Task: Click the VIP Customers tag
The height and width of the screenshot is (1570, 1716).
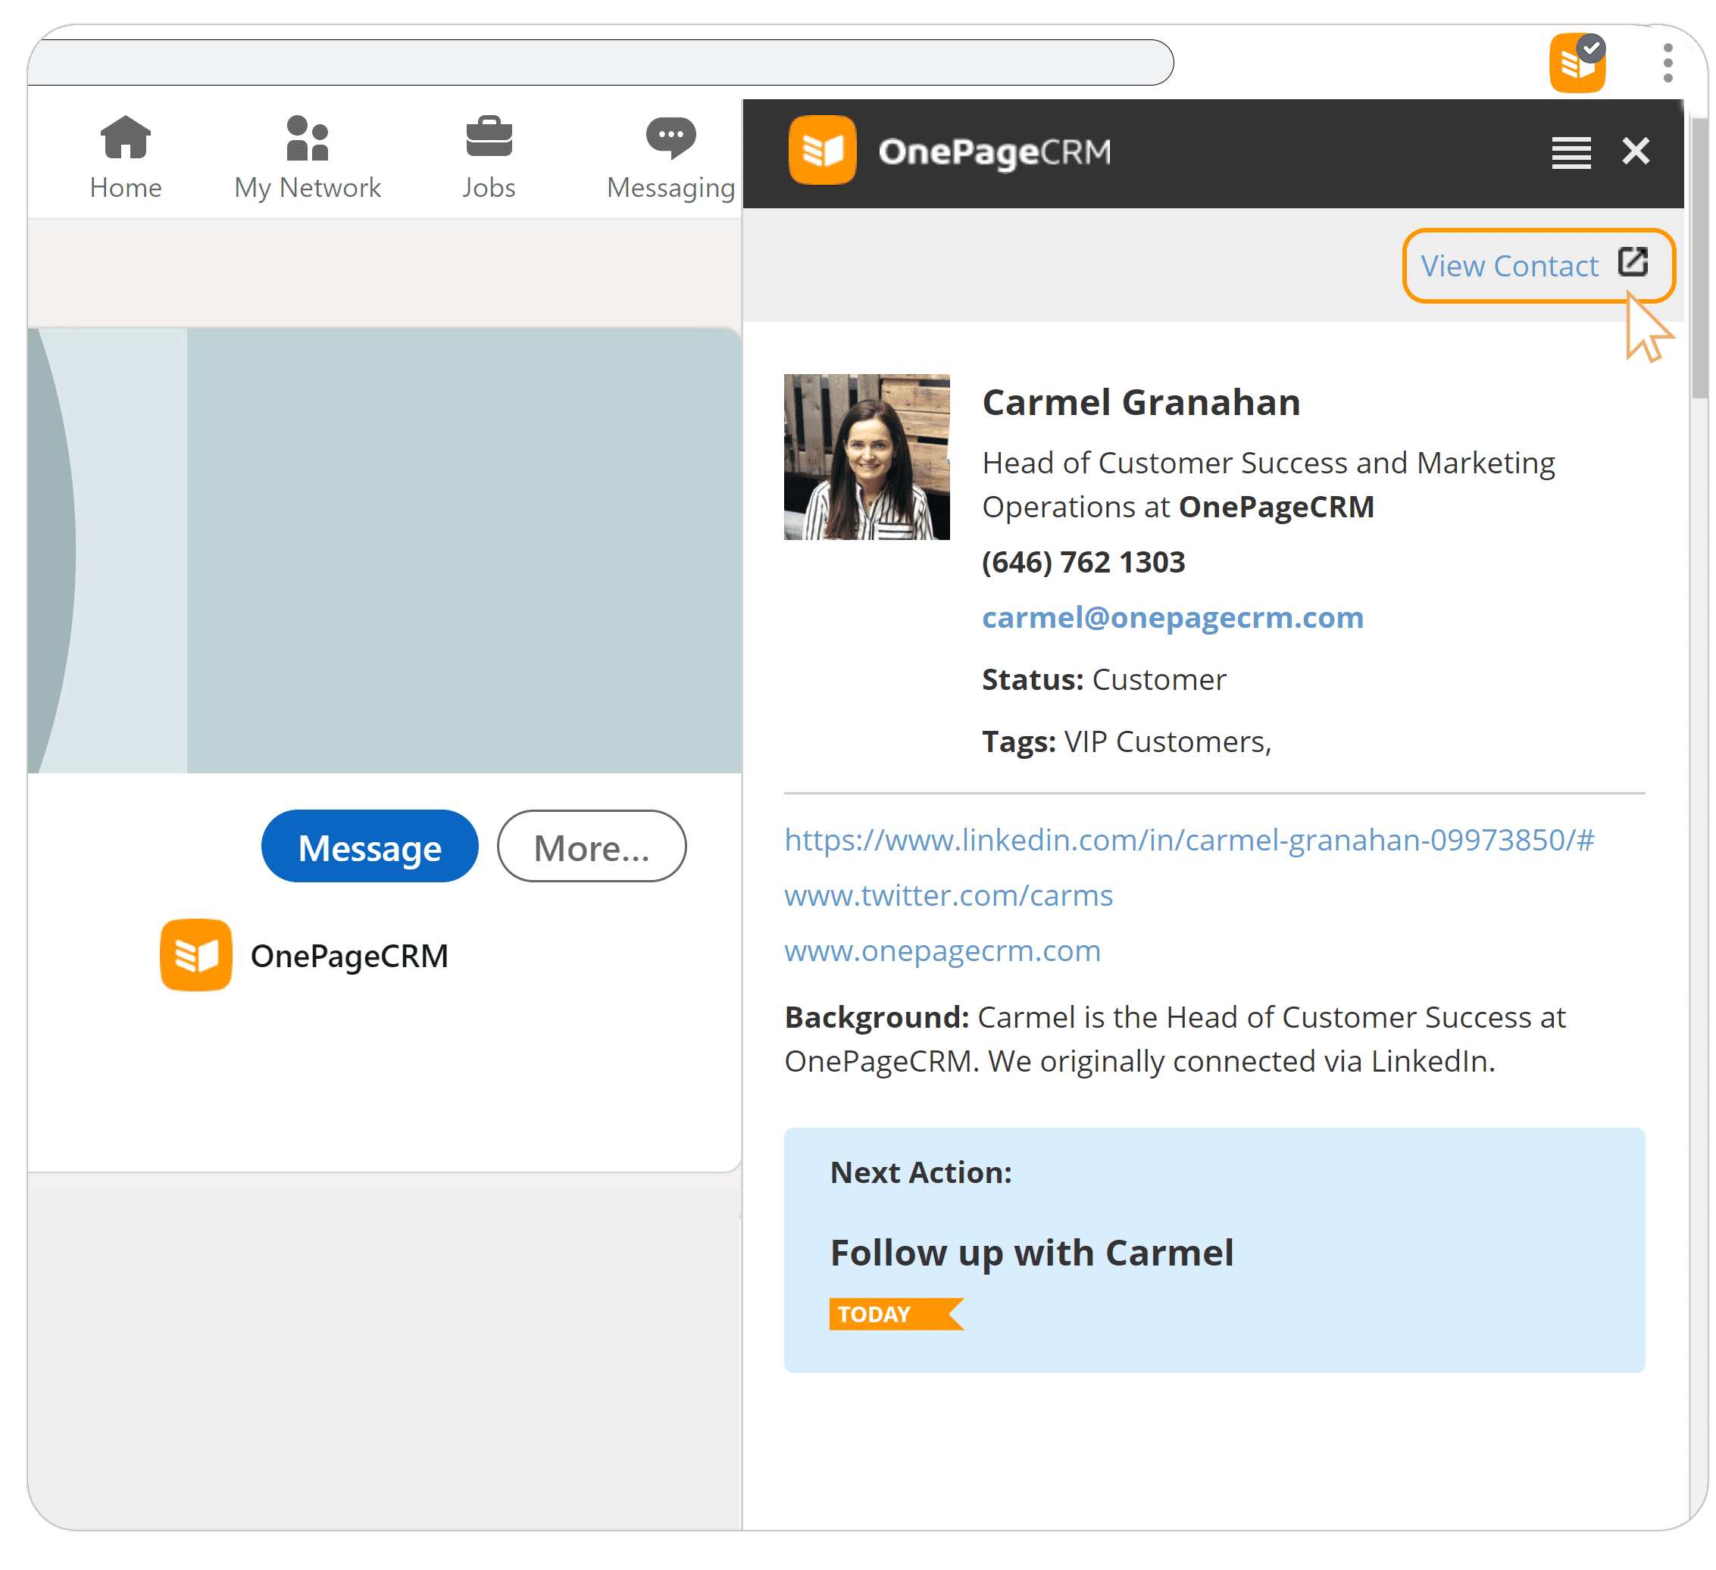Action: (x=1167, y=742)
